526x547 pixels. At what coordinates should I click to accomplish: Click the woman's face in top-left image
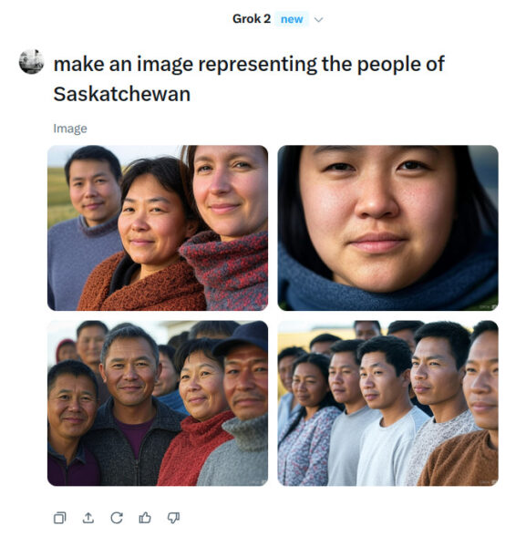[x=151, y=218]
